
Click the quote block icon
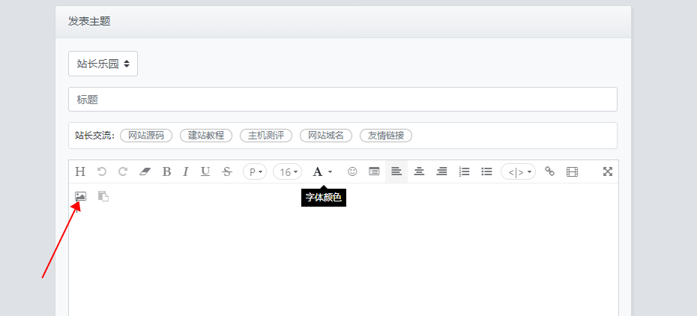tap(374, 171)
